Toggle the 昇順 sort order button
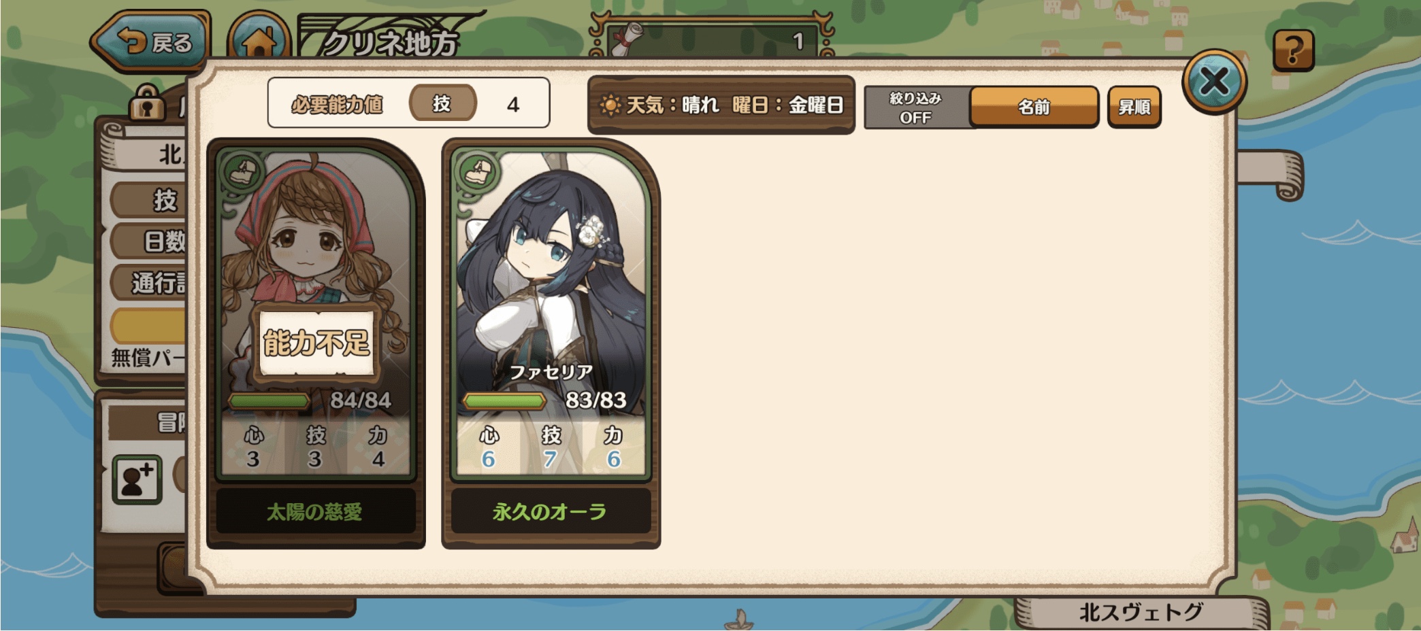The height and width of the screenshot is (631, 1421). pyautogui.click(x=1134, y=107)
